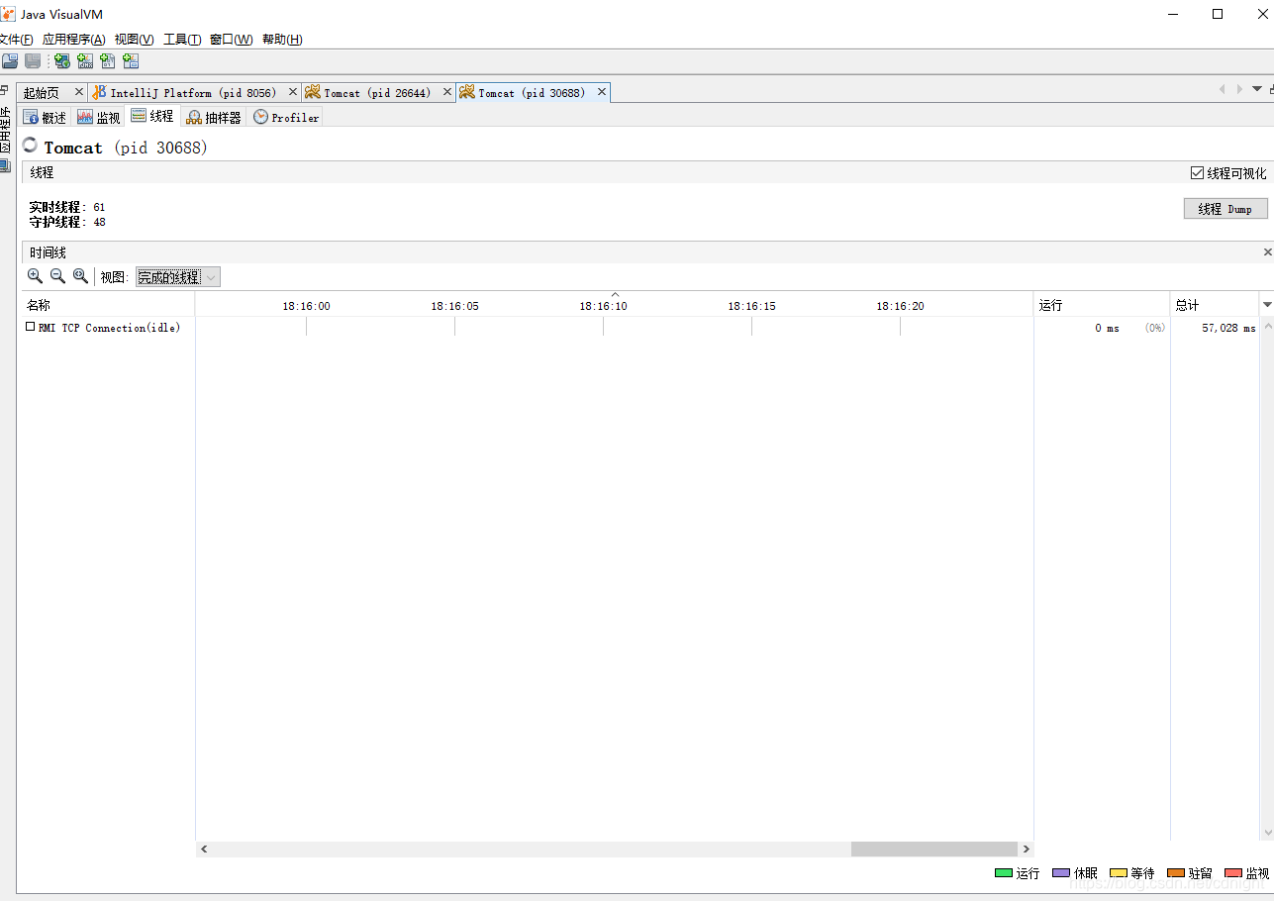Click the 18:16:10 timeline tick label

point(603,306)
